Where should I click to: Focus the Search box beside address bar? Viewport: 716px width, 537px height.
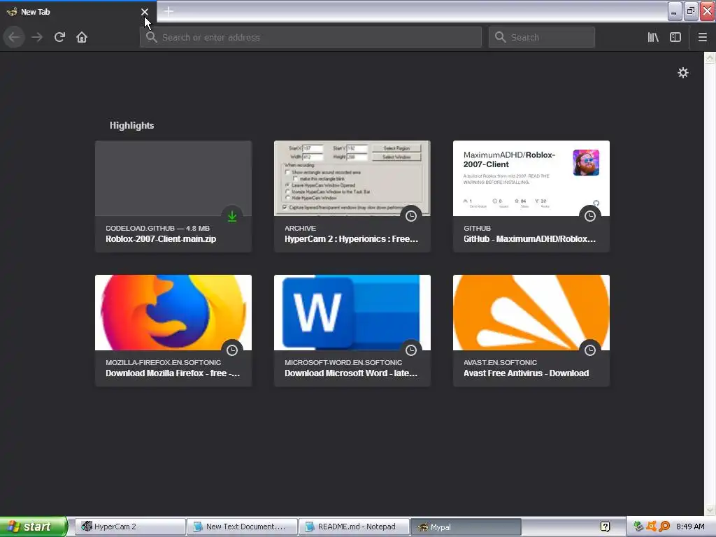[542, 37]
